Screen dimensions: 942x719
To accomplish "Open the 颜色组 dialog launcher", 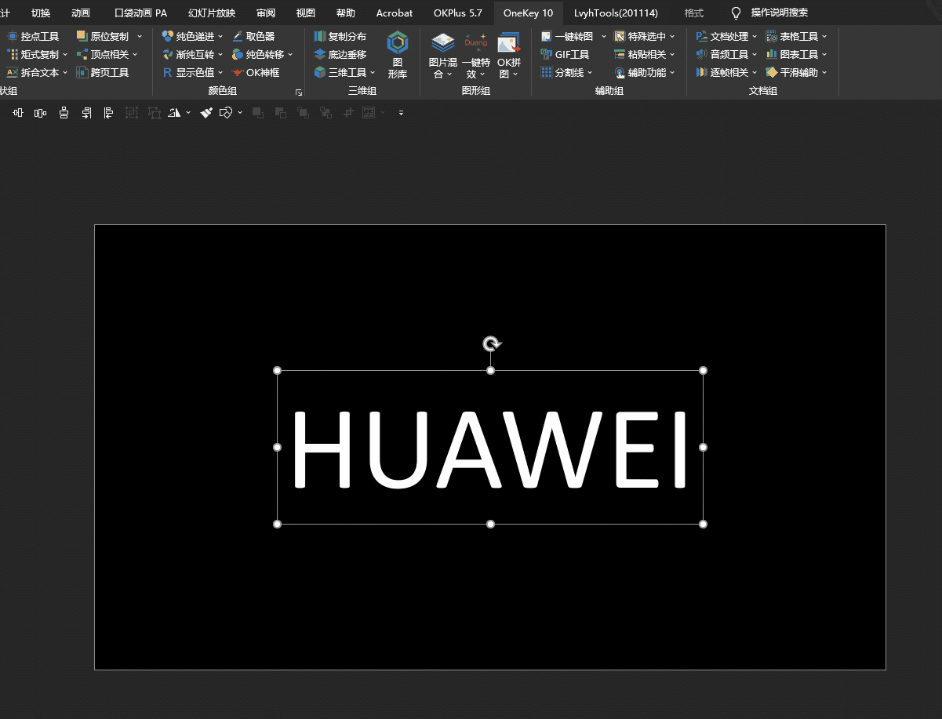I will [299, 93].
